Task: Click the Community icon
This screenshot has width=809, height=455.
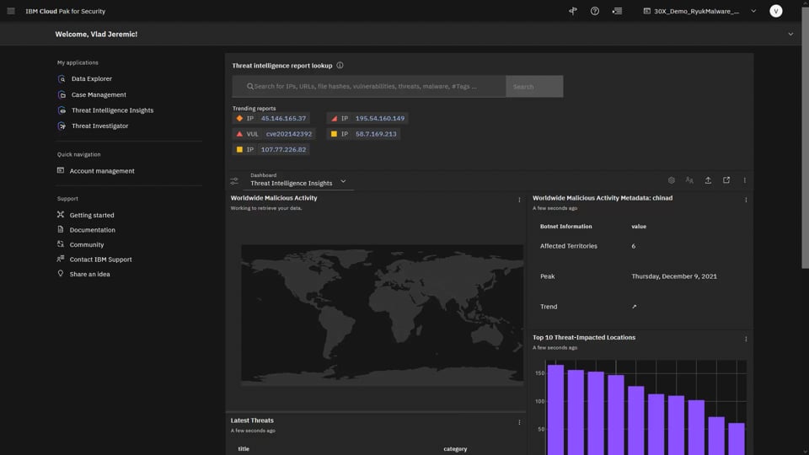Action: 61,244
